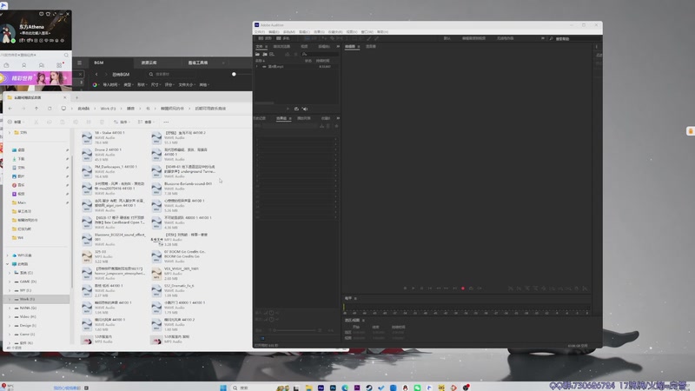The width and height of the screenshot is (695, 391).
Task: Click the preview play button in Files panel
Action: 288,109
